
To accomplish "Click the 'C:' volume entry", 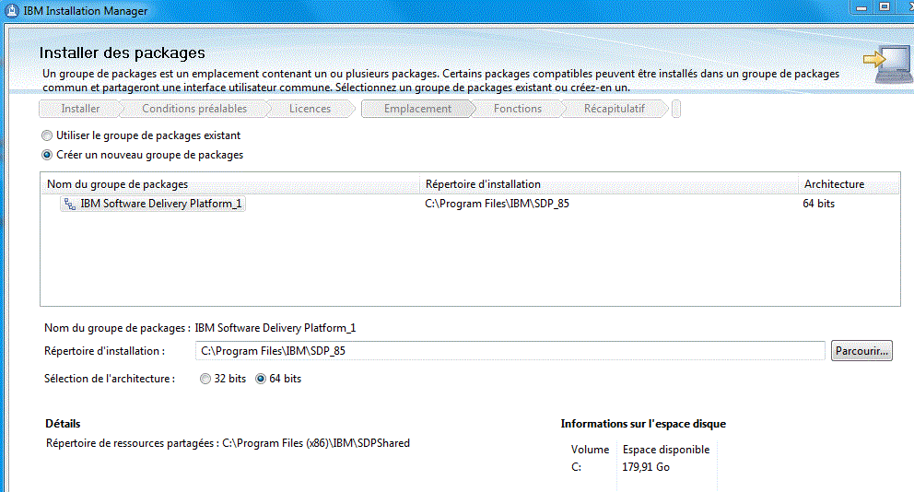I will pos(576,467).
